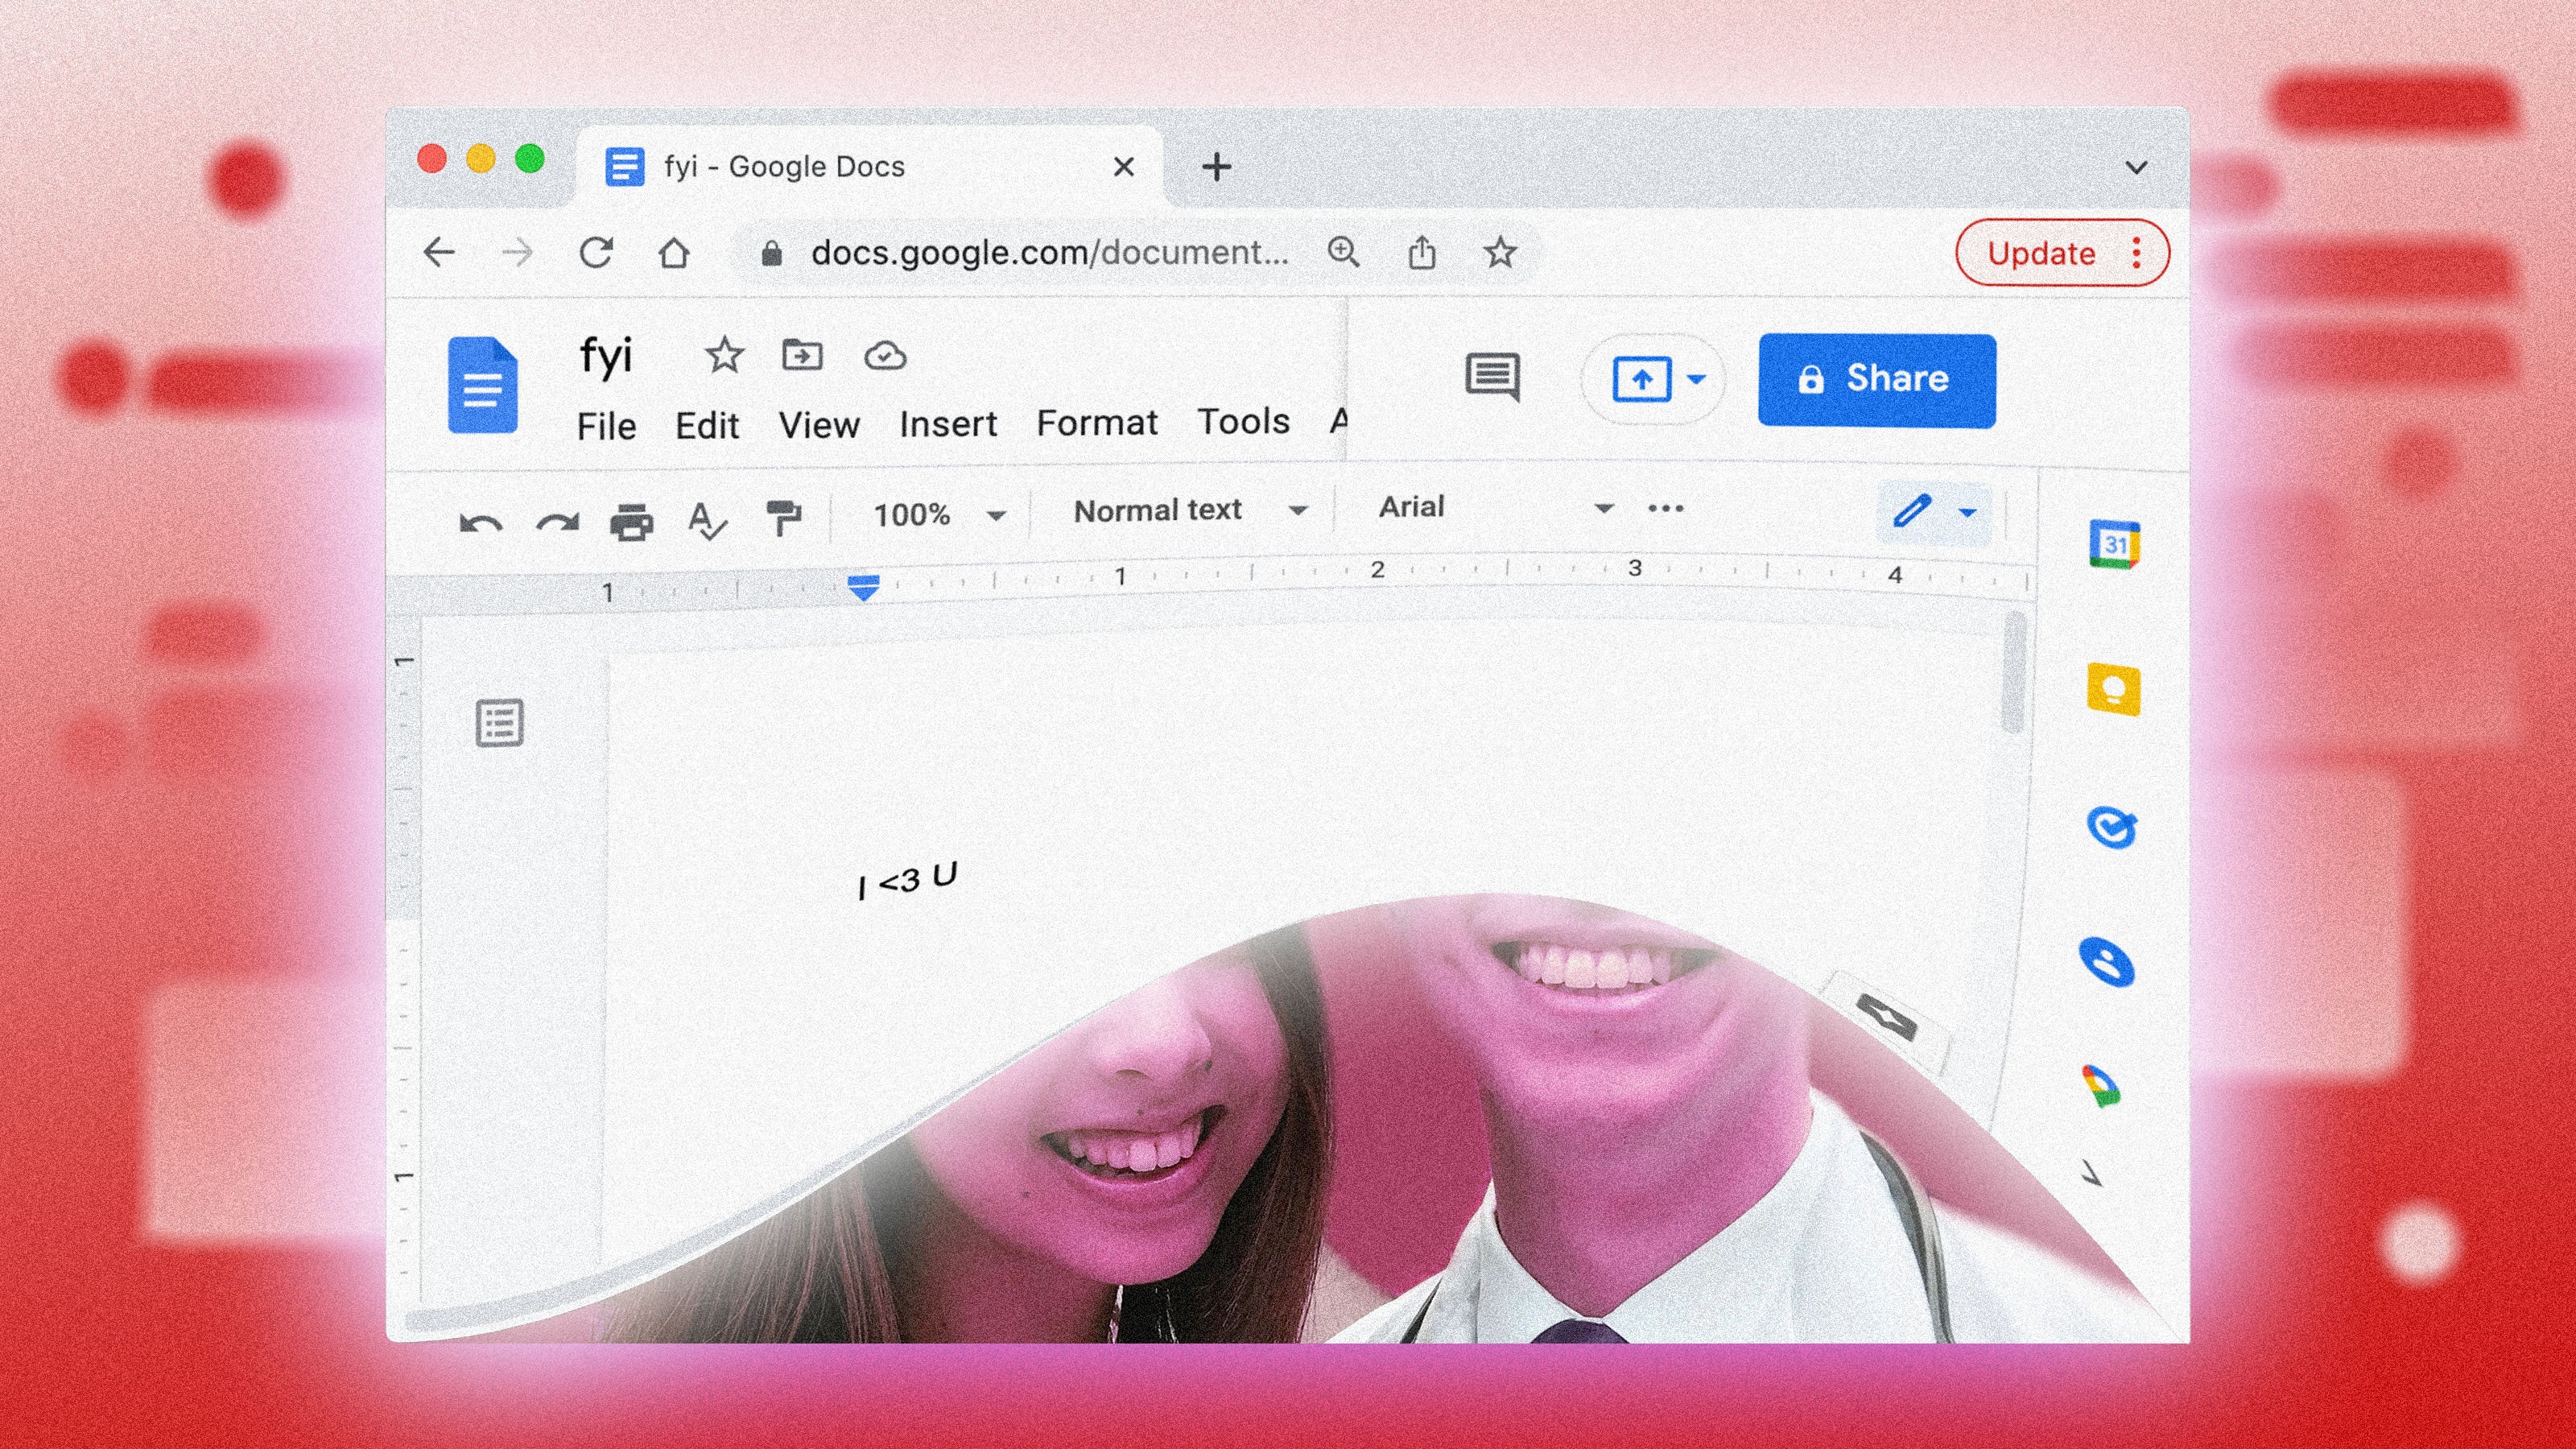Expand the editing mode dropdown arrow
This screenshot has width=2576, height=1449.
pos(1967,513)
